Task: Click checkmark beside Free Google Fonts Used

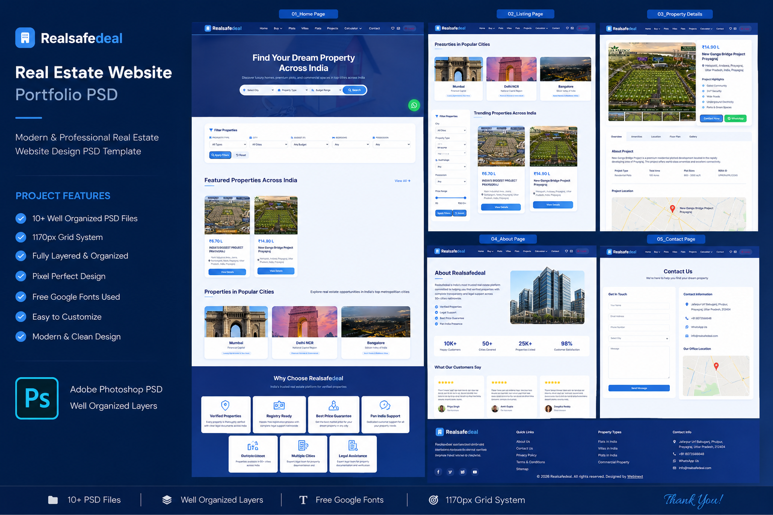Action: [21, 297]
